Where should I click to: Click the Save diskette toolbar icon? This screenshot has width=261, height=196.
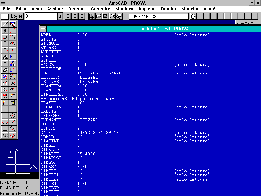click(105, 16)
